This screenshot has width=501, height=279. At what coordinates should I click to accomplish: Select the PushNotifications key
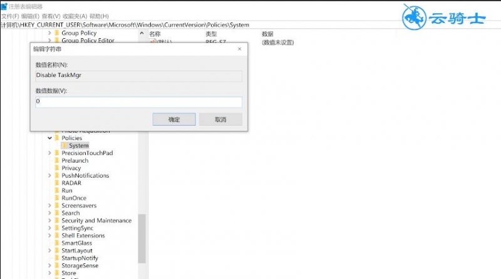click(85, 176)
